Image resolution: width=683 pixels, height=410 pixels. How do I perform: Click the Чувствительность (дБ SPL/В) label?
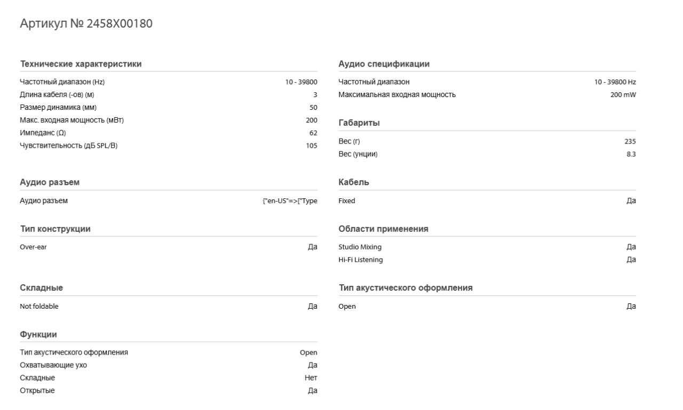68,146
